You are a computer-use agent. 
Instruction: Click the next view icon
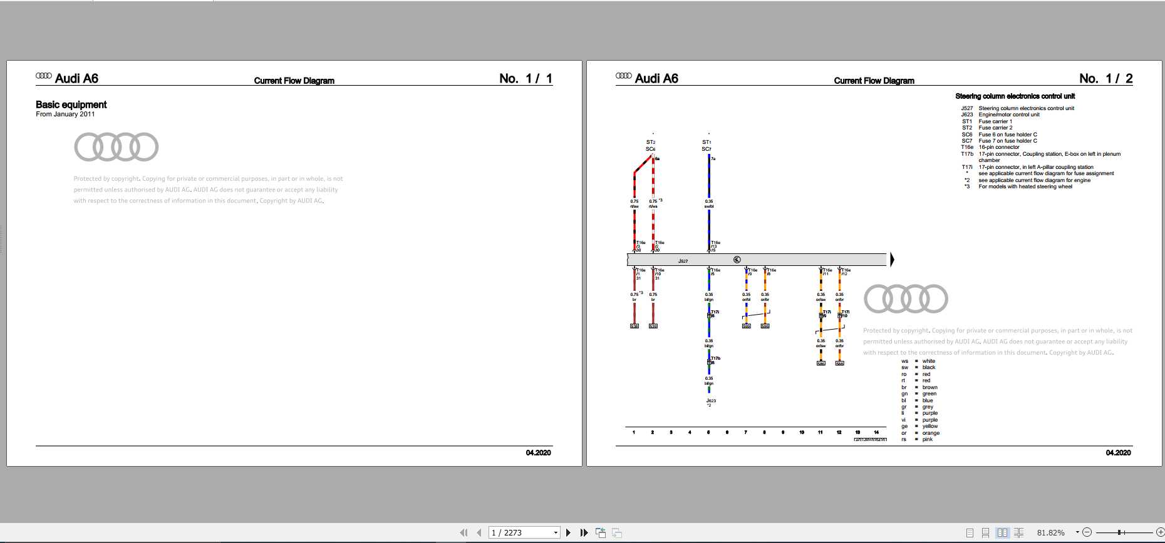[x=617, y=532]
